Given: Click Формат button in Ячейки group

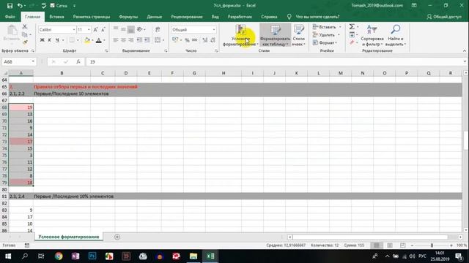Looking at the screenshot, I should (x=325, y=42).
